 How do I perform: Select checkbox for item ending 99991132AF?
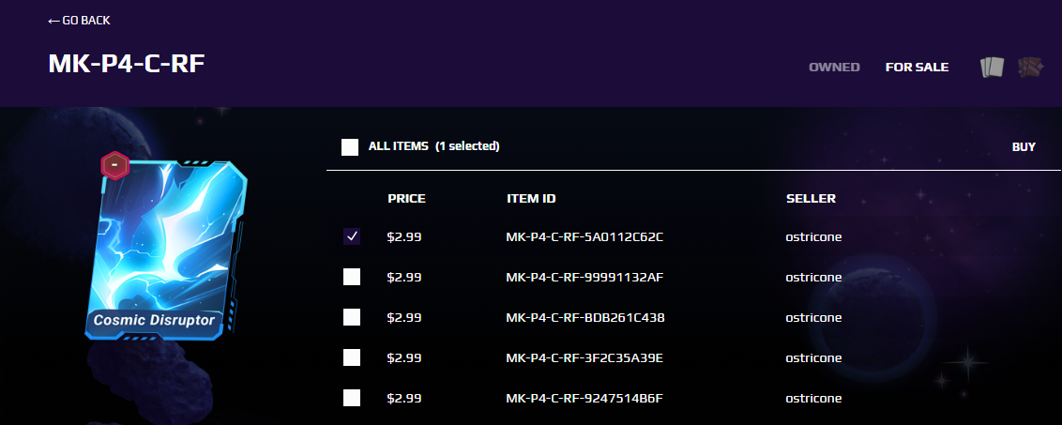click(352, 277)
